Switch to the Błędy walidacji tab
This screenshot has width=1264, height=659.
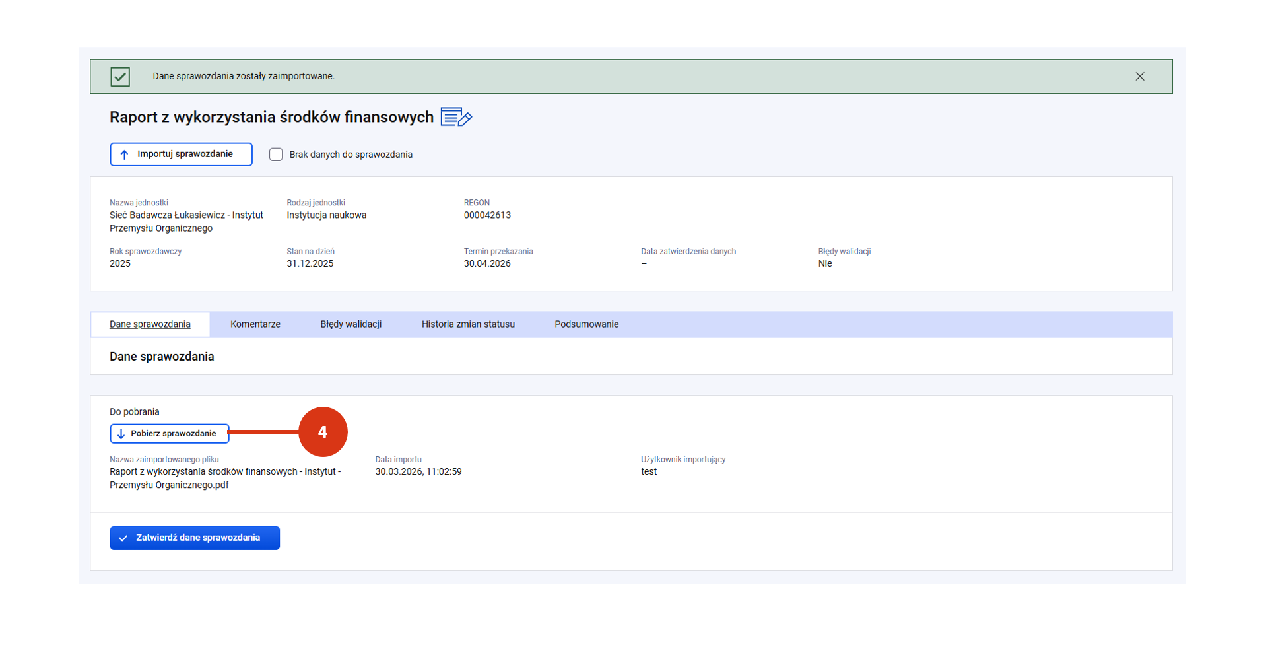pos(350,324)
